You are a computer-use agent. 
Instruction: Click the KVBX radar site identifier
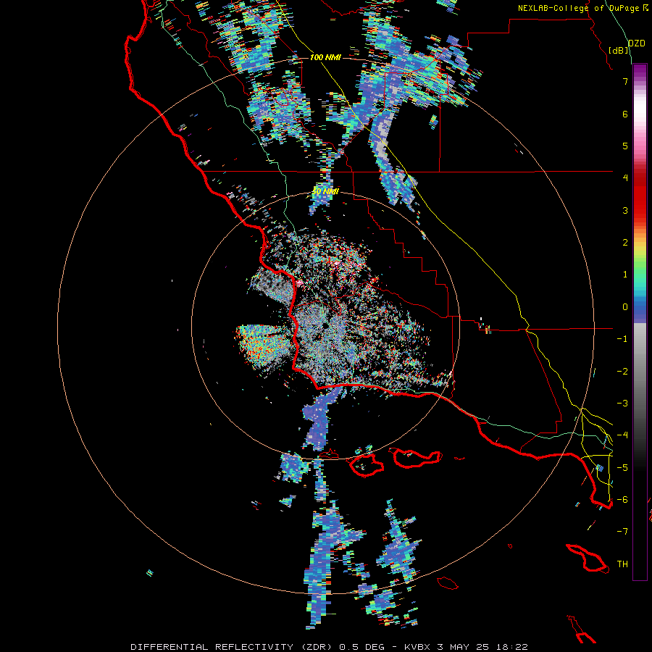coord(417,647)
